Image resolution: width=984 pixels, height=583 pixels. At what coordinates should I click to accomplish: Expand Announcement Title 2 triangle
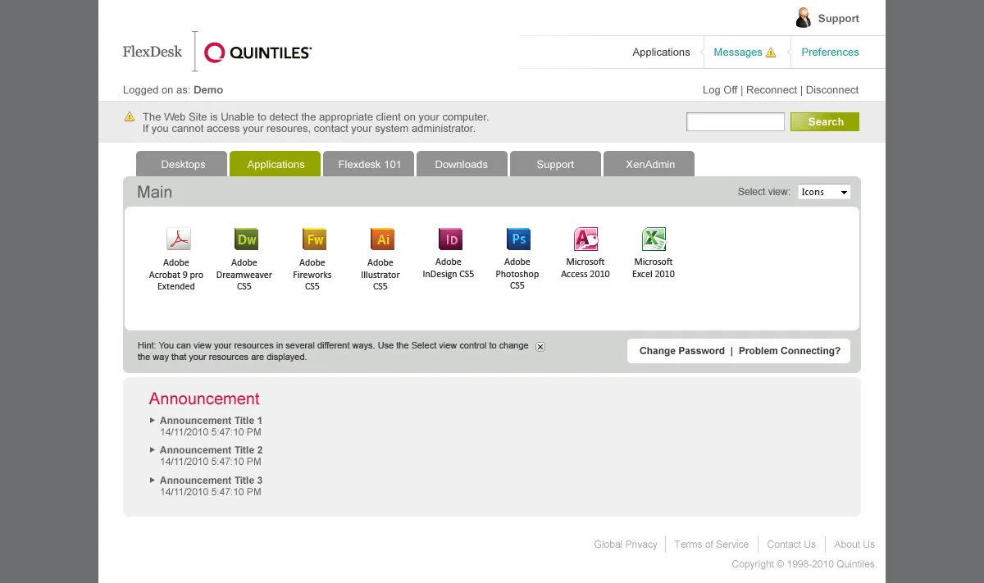pos(153,449)
